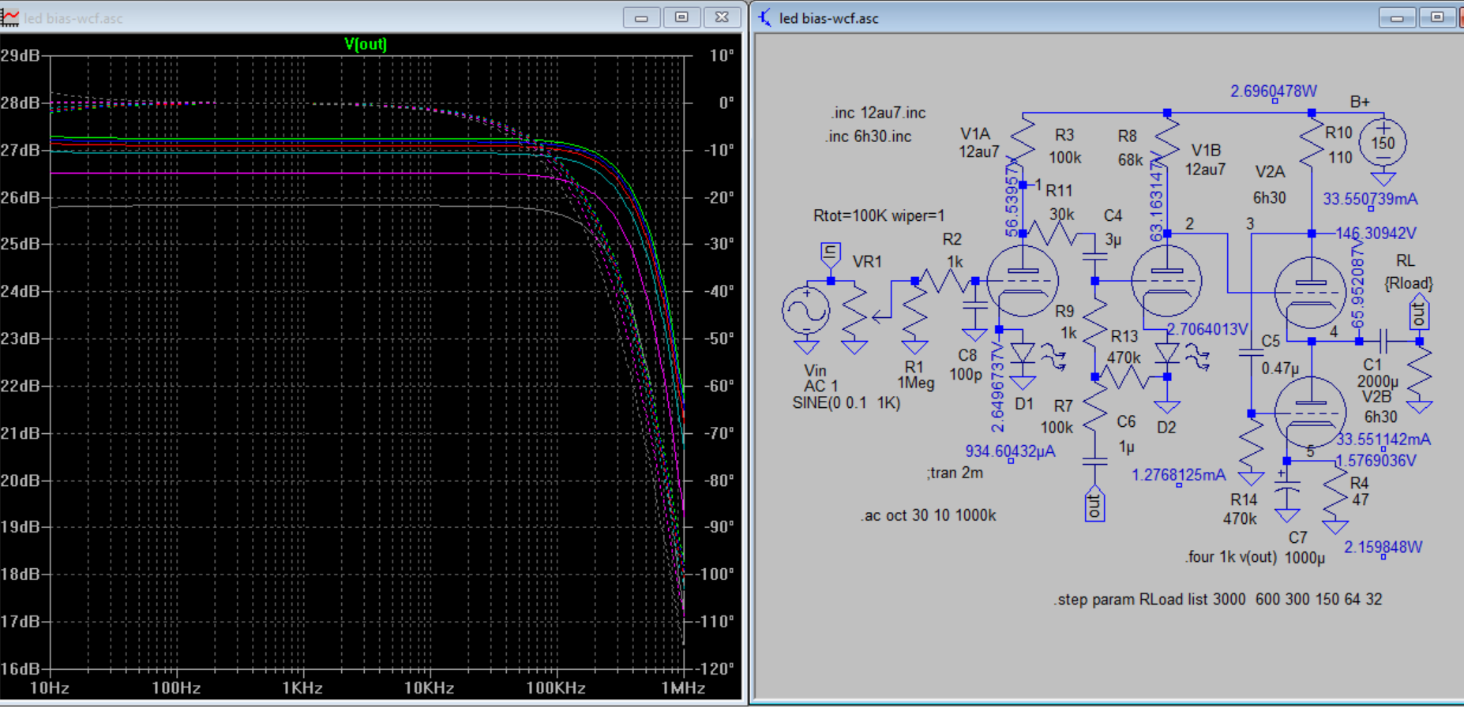Select the V2A 6h30 triode symbol
The image size is (1464, 707).
click(x=1310, y=292)
